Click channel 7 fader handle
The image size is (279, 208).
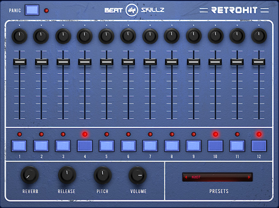click(150, 62)
